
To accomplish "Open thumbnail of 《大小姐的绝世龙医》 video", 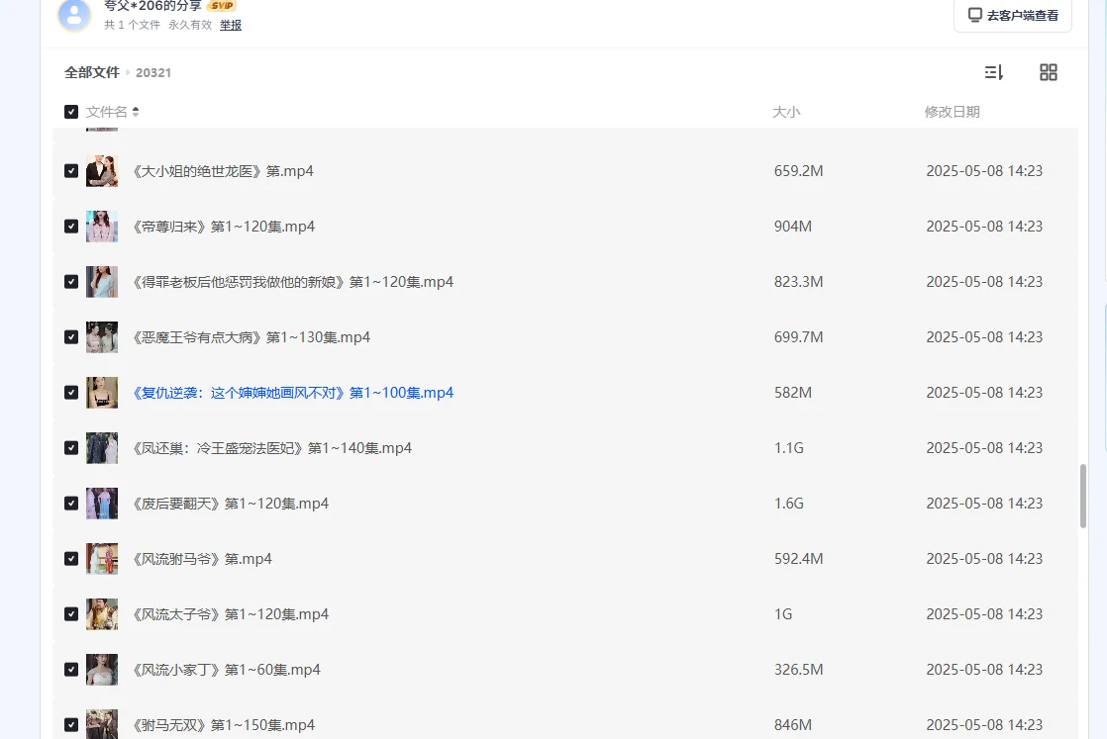I will tap(101, 171).
